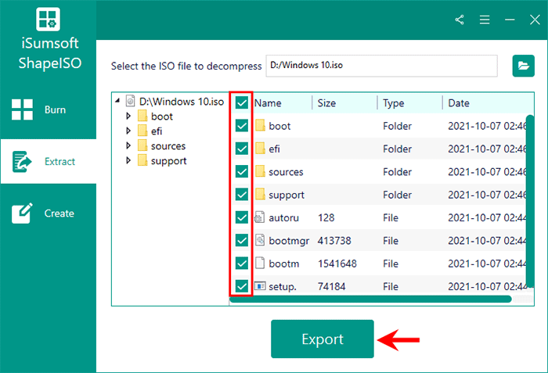548x373 pixels.
Task: Minimize the ShapeISO window
Action: pos(510,20)
